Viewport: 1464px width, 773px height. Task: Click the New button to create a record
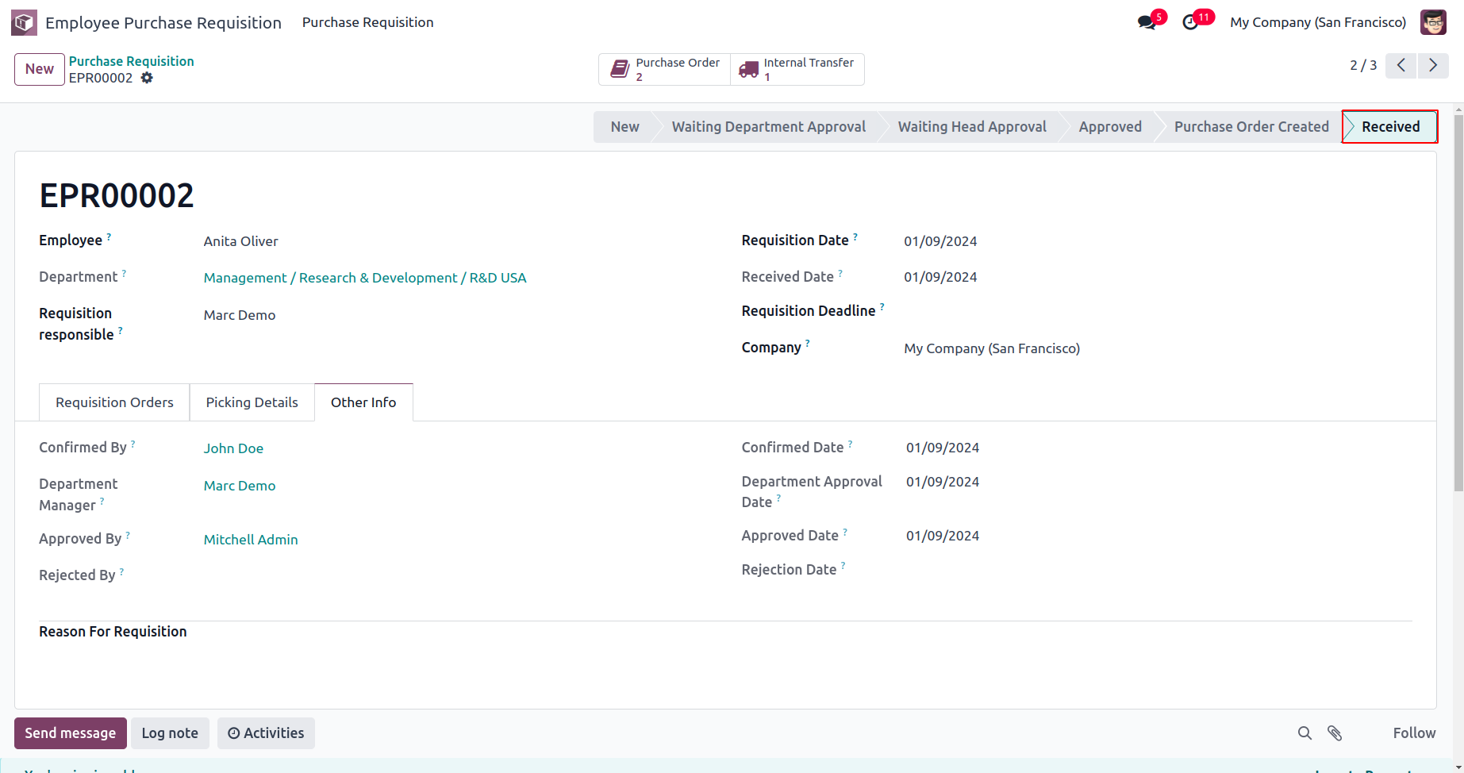(x=40, y=69)
